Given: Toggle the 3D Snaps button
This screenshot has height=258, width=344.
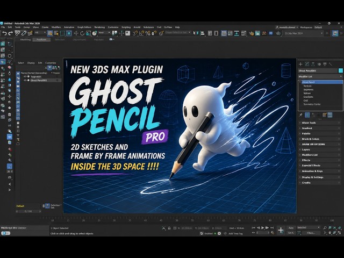Looking at the screenshot, I should pyautogui.click(x=135, y=33).
